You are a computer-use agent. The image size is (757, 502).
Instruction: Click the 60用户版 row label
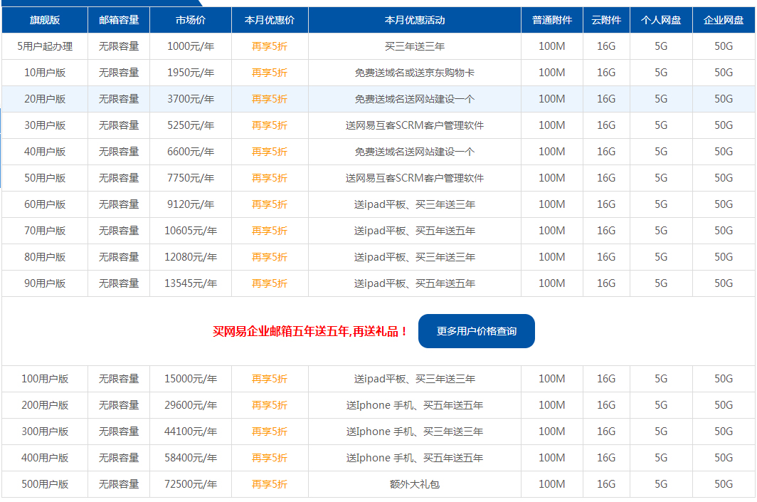pyautogui.click(x=45, y=204)
